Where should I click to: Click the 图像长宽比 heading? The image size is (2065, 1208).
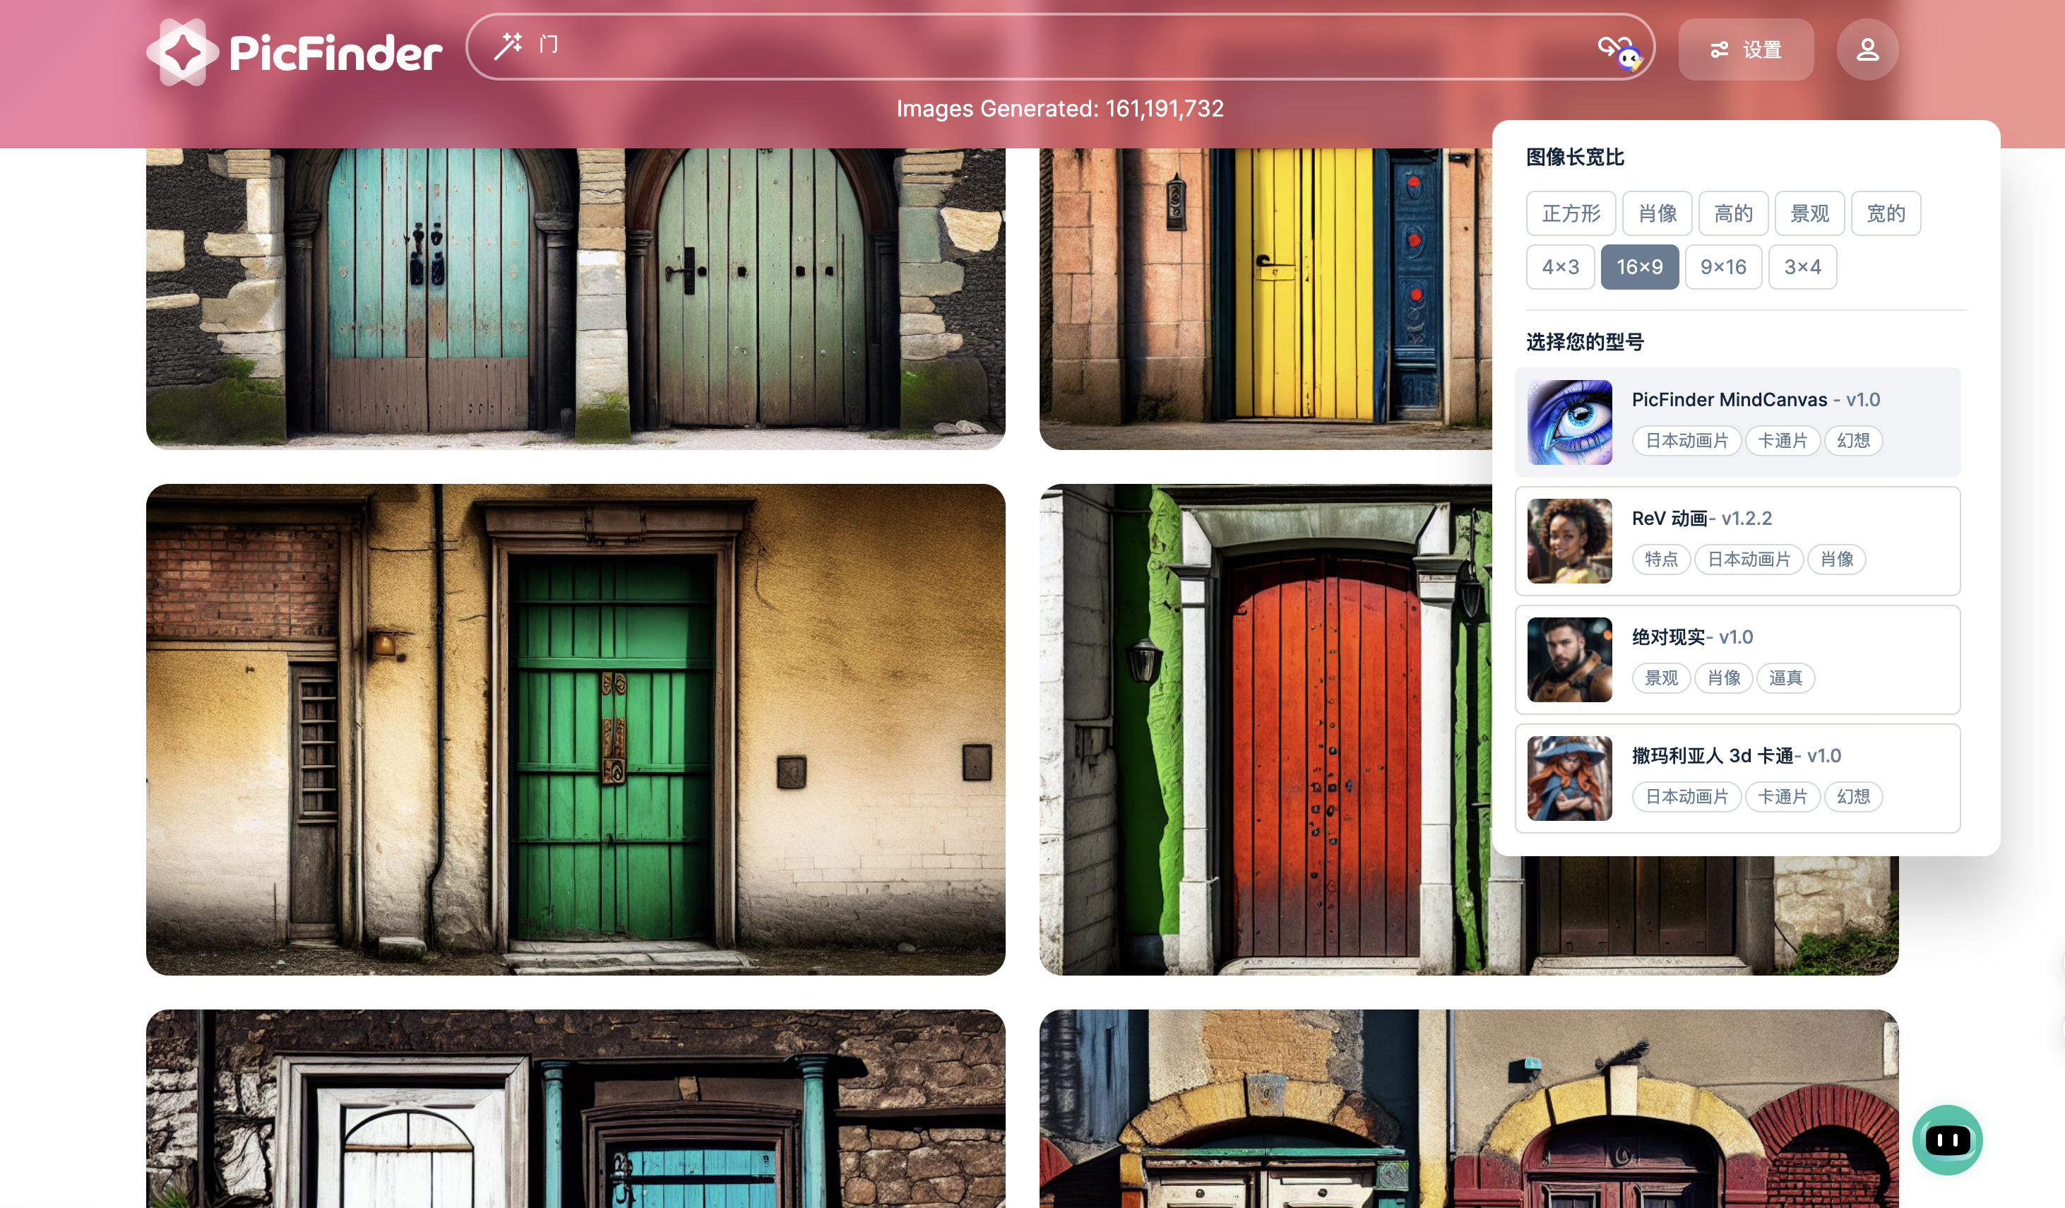pos(1574,157)
